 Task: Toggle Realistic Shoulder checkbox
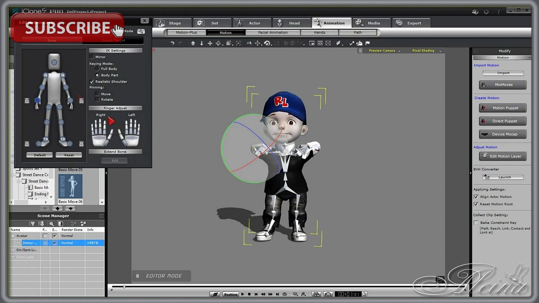point(92,81)
